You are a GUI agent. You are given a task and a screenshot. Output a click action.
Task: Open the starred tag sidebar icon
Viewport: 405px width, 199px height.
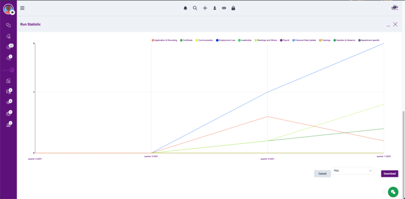point(8,36)
